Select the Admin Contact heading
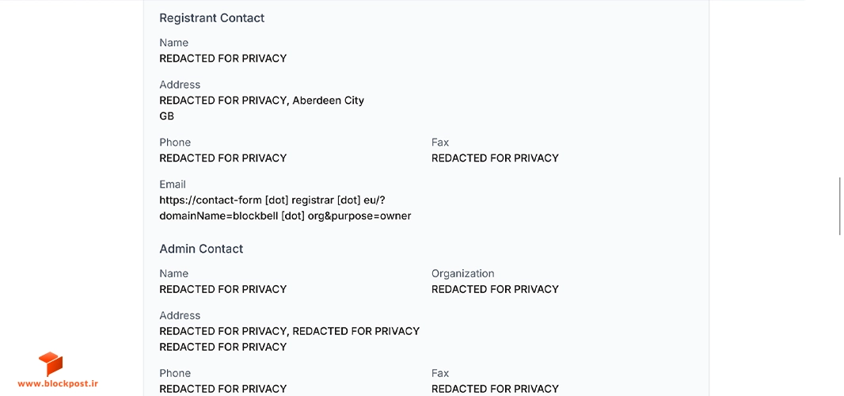Viewport: 844px width, 396px height. 201,249
